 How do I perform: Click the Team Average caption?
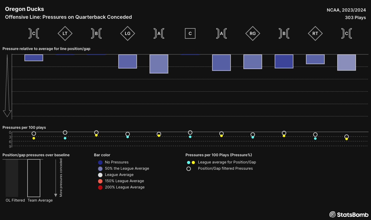tap(40, 200)
